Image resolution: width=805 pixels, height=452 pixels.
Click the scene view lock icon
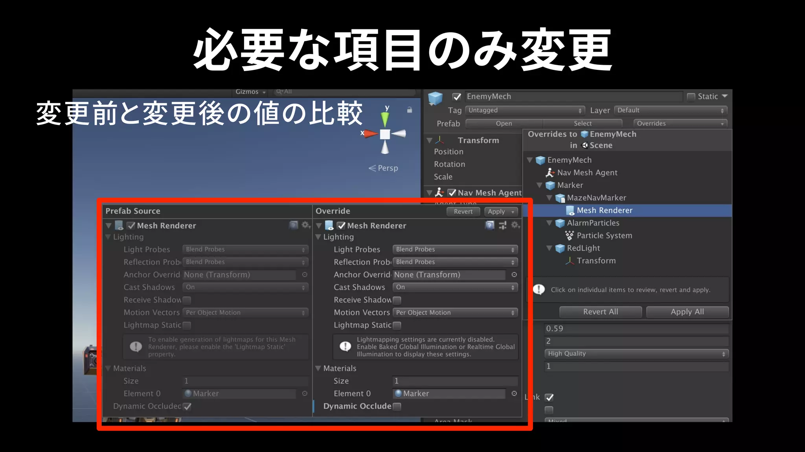click(409, 110)
